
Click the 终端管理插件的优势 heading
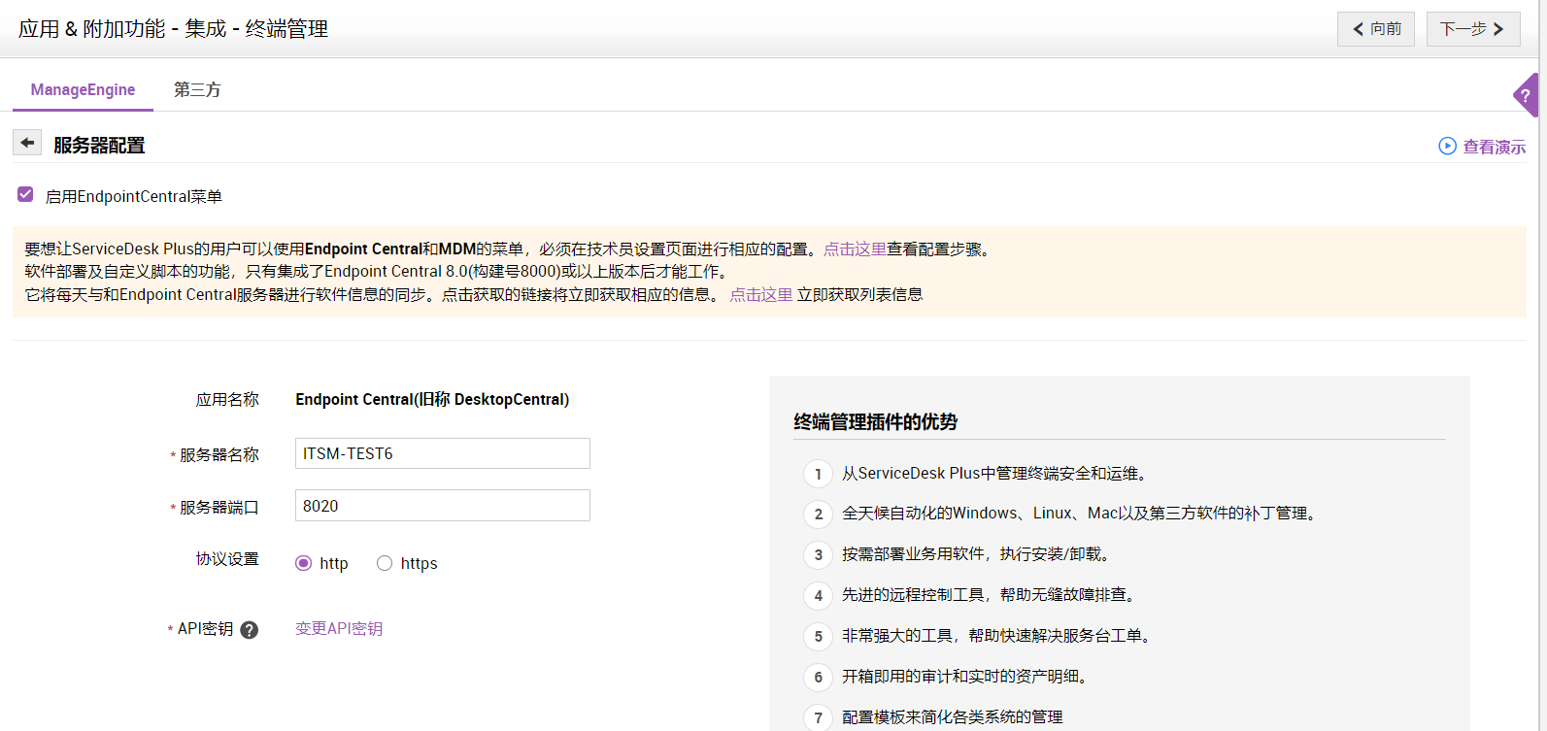(876, 421)
